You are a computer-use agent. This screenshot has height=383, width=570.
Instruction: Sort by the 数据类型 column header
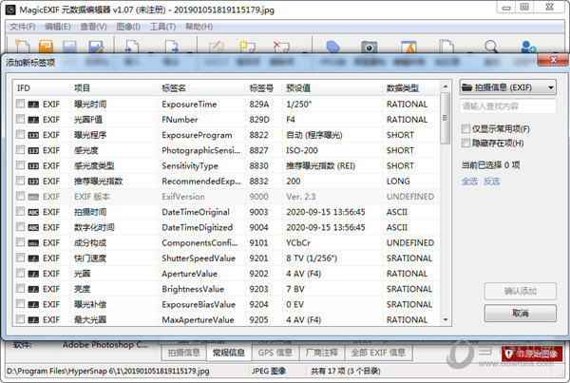(x=411, y=88)
